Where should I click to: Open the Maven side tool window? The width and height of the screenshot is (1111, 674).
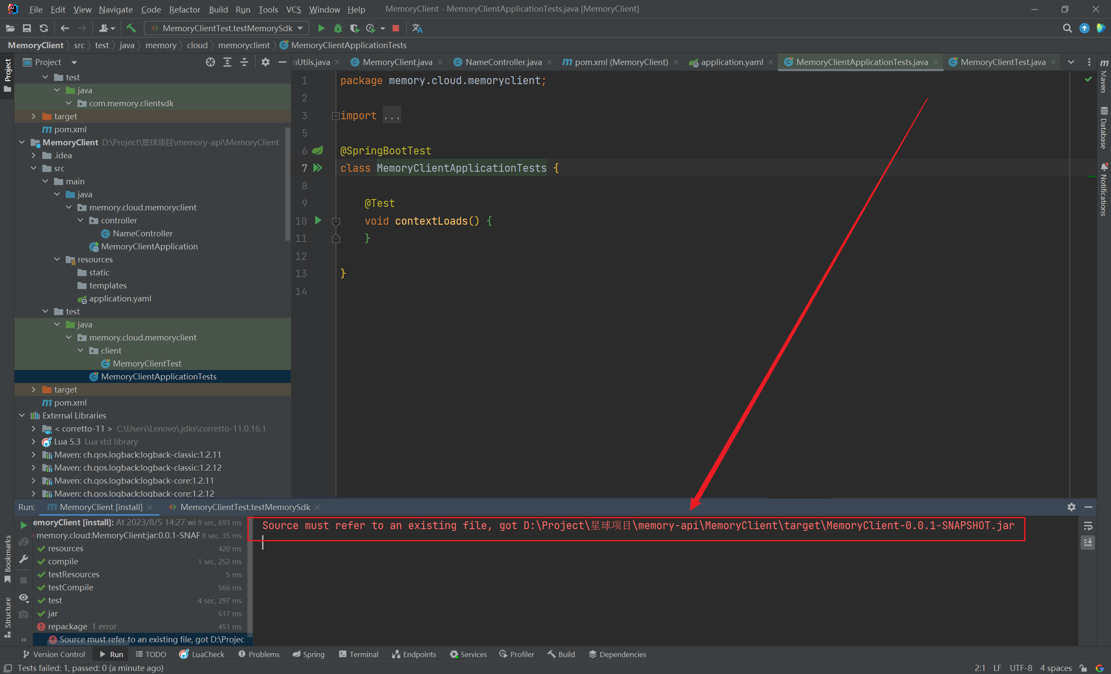tap(1104, 76)
